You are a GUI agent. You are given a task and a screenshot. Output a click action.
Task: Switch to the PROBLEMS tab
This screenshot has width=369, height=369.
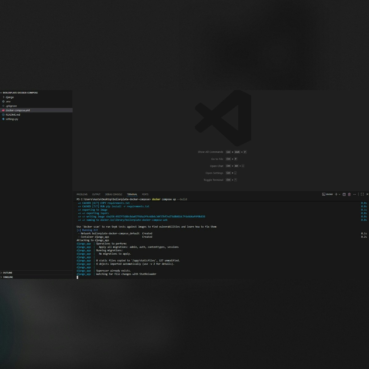click(82, 194)
